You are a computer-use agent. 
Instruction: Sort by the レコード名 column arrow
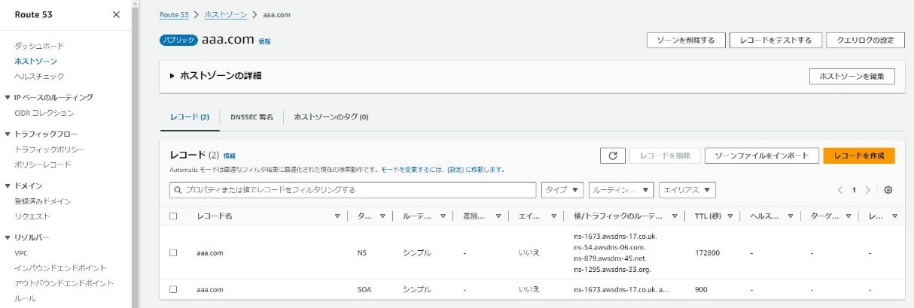click(337, 216)
